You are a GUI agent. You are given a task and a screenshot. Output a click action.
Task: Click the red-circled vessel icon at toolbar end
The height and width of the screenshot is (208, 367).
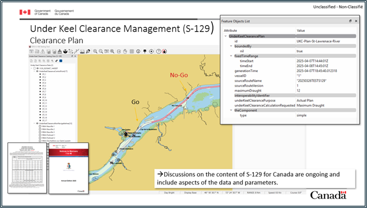click(x=164, y=51)
